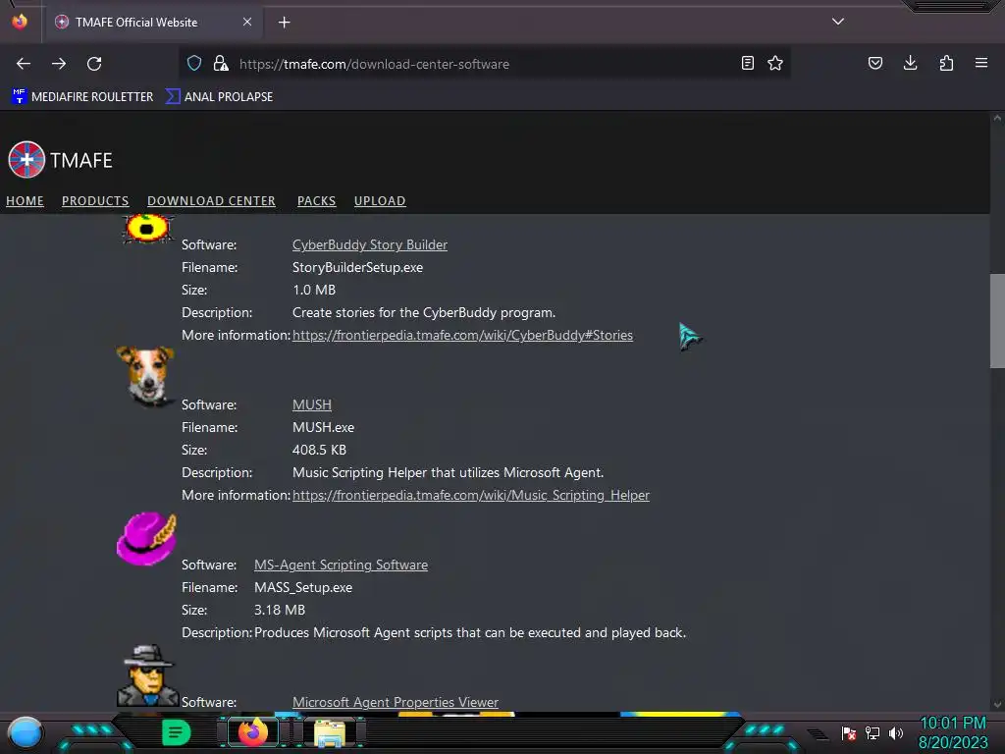Click the Firefox logo at window corner
Viewport: 1005px width, 754px height.
point(20,22)
